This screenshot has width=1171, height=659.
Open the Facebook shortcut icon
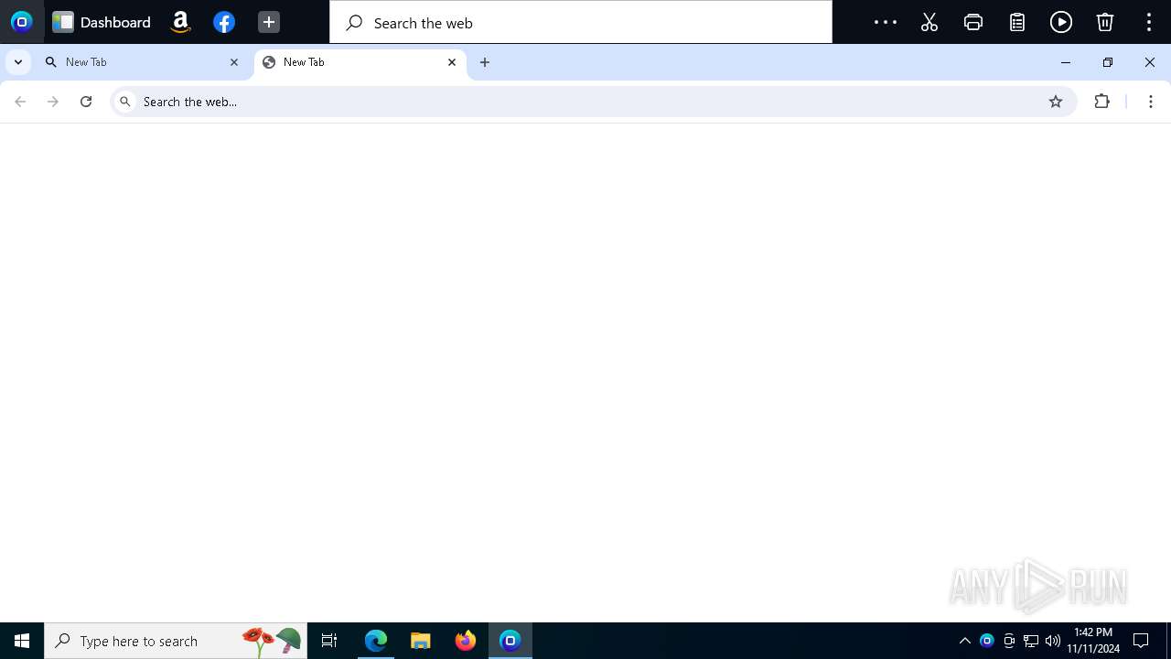point(224,22)
